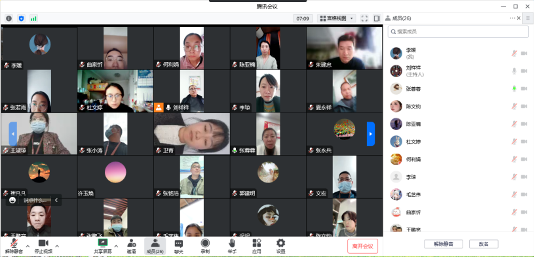Open the Invite (邀请) icon
The image size is (534, 257).
tap(132, 246)
